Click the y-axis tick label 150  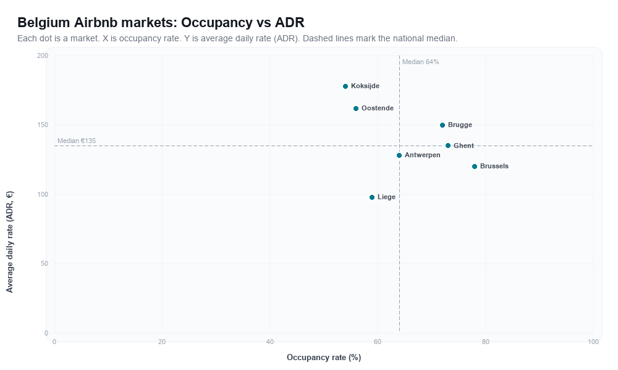pos(43,125)
